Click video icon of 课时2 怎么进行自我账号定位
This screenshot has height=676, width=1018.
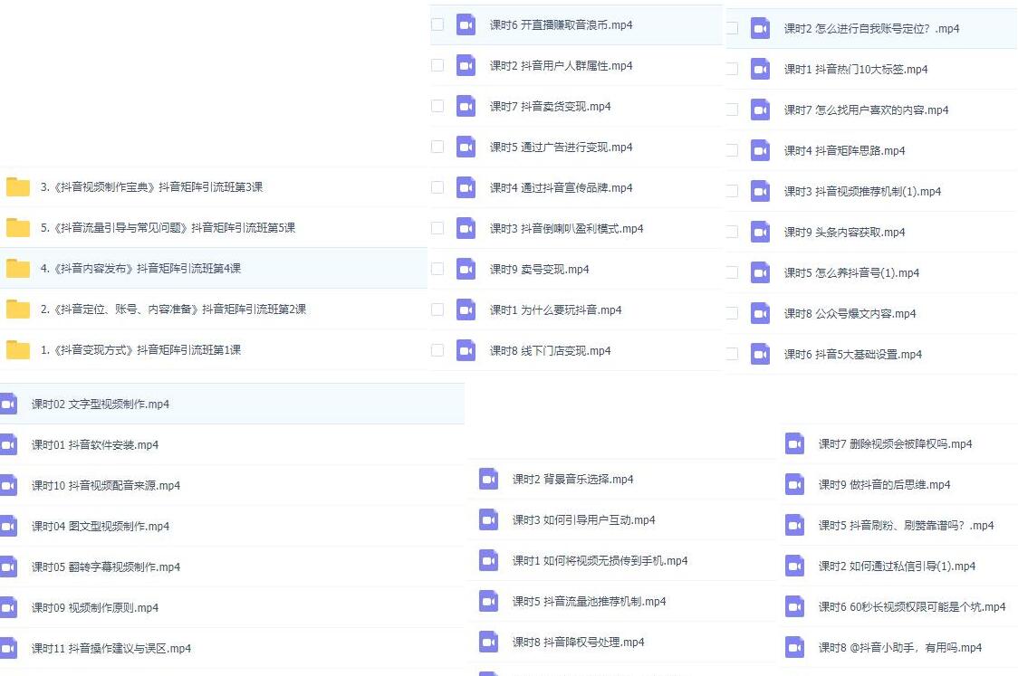pos(760,29)
